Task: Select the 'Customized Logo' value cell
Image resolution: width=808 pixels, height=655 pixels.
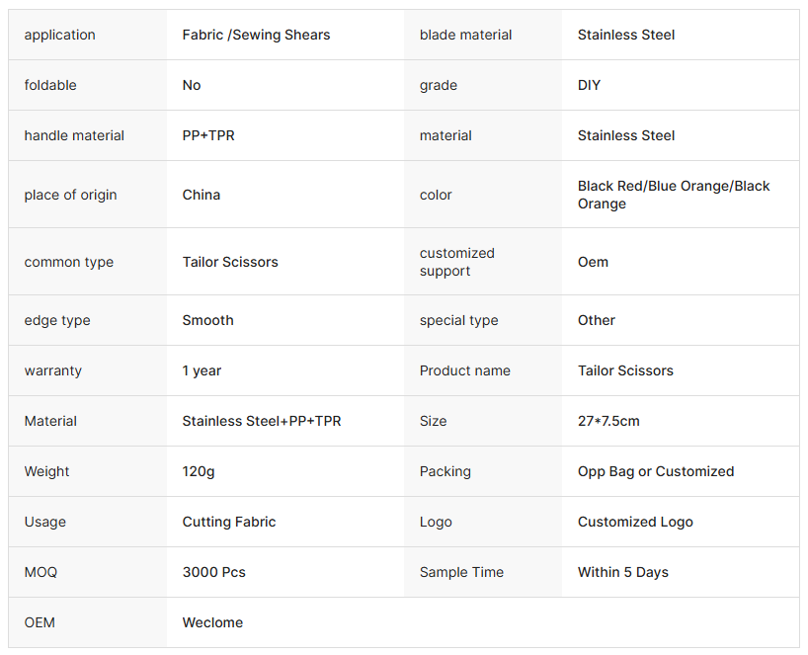Action: tap(635, 522)
